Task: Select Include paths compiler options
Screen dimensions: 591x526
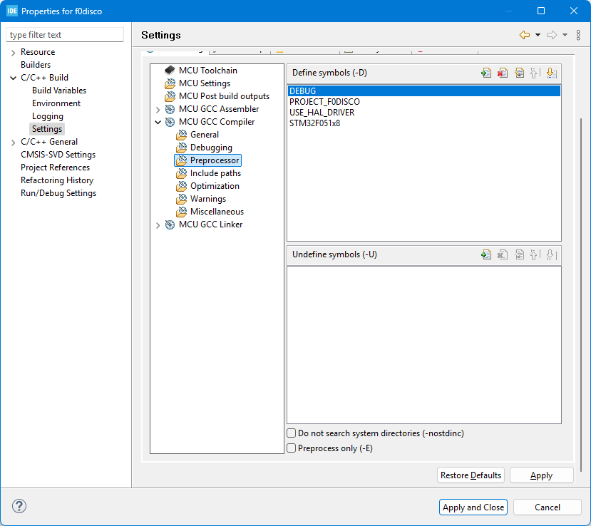Action: pyautogui.click(x=215, y=173)
